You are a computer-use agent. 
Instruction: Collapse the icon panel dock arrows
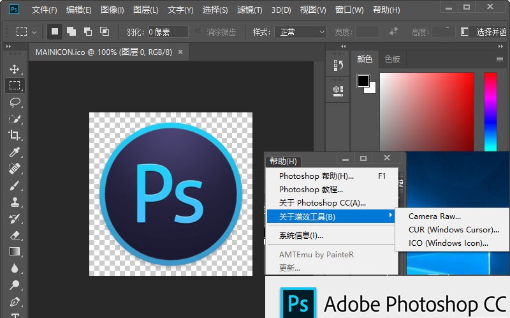(343, 47)
